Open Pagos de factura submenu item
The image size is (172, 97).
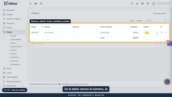click(x=16, y=47)
